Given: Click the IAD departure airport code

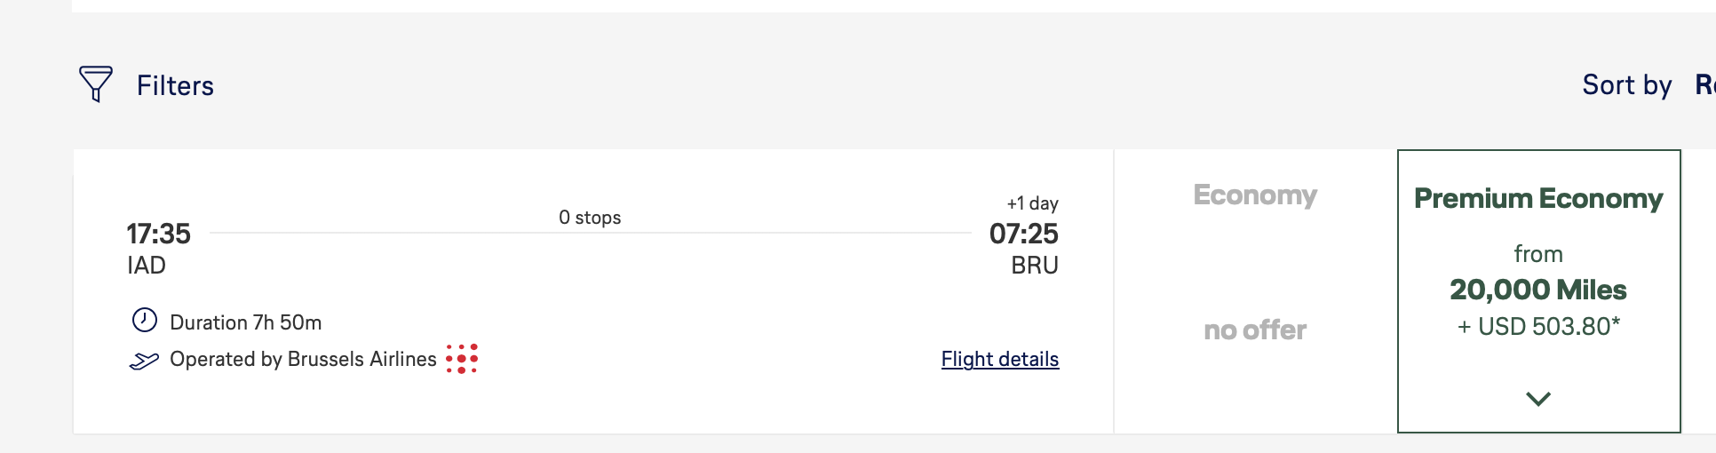Looking at the screenshot, I should [147, 266].
